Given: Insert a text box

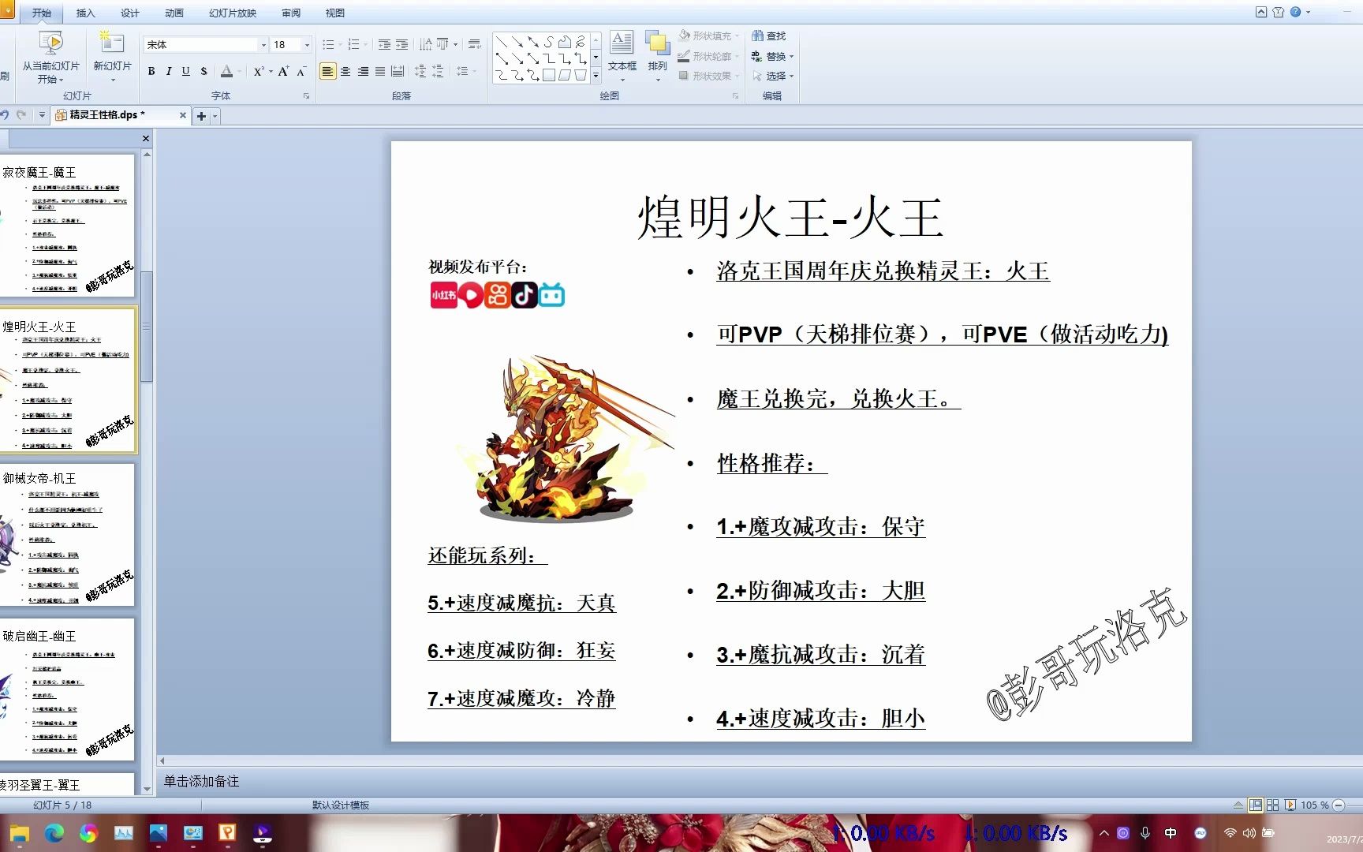Looking at the screenshot, I should 622,57.
